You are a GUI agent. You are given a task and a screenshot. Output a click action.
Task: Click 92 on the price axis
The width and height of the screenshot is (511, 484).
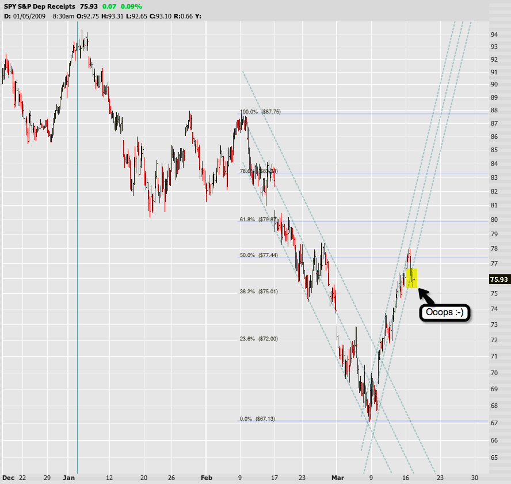(494, 59)
